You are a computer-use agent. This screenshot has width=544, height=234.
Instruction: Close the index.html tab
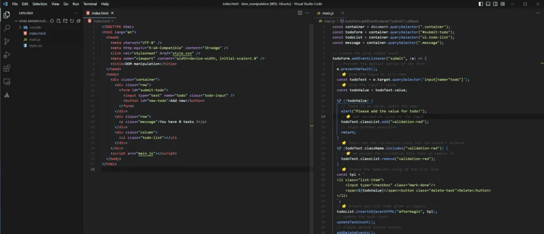113,13
